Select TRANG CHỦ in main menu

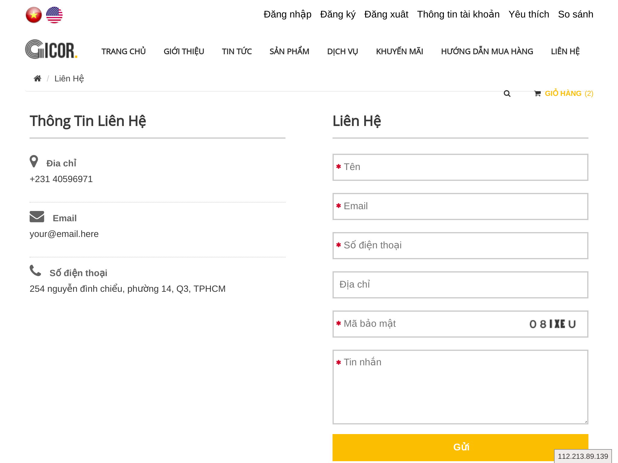tap(123, 51)
